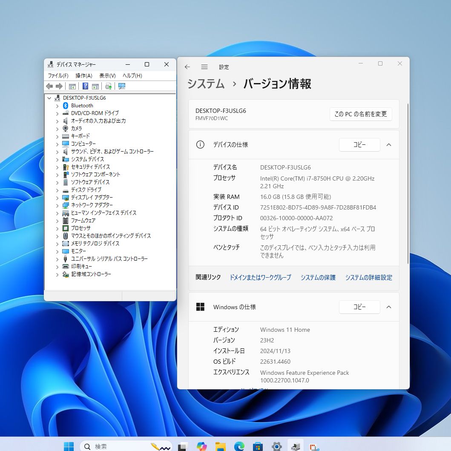Open the 表示(V) menu
This screenshot has height=451, width=451.
107,76
